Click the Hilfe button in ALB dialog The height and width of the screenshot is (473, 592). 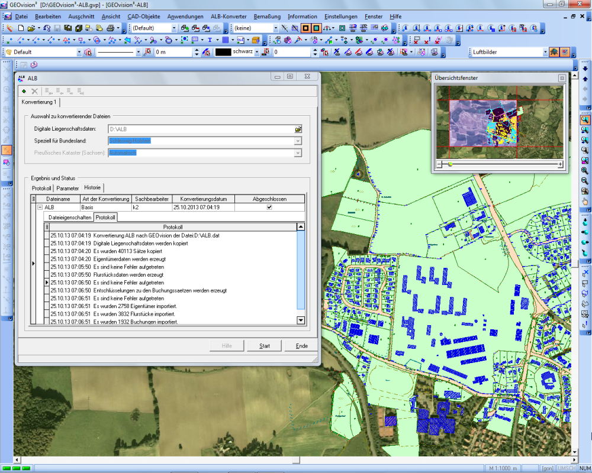[227, 346]
